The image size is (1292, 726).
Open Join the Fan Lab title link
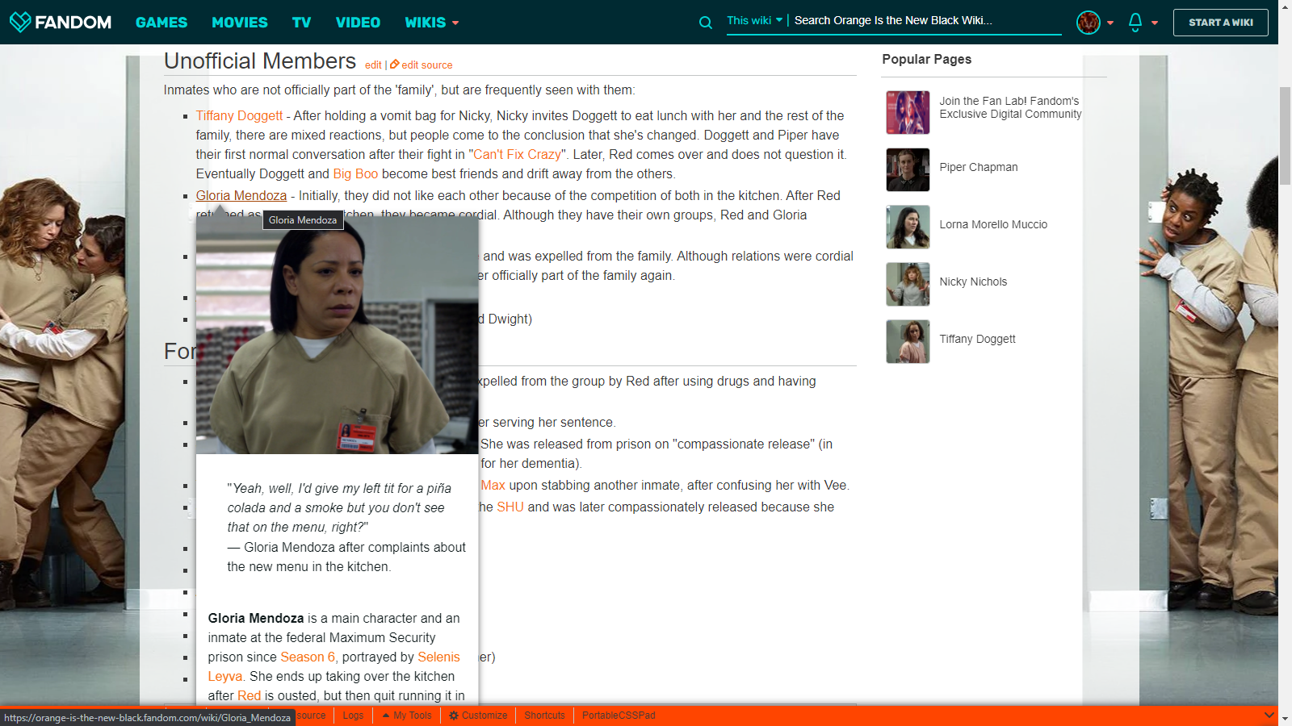(x=1010, y=107)
